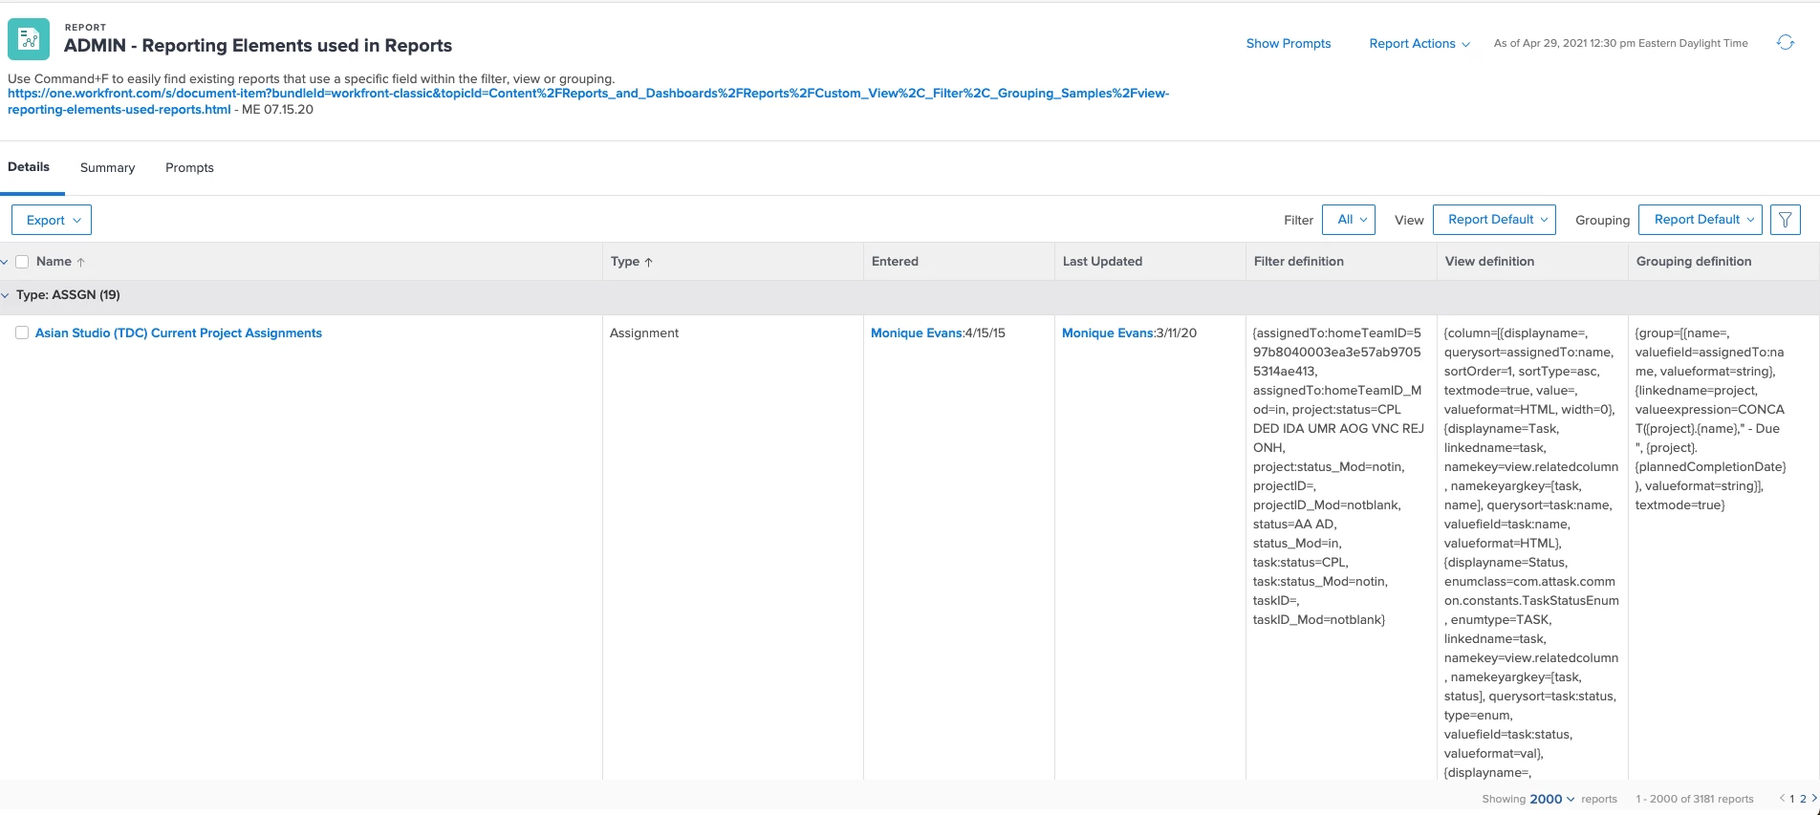Image resolution: width=1820 pixels, height=815 pixels.
Task: Go to previous page with left arrow
Action: [1782, 799]
